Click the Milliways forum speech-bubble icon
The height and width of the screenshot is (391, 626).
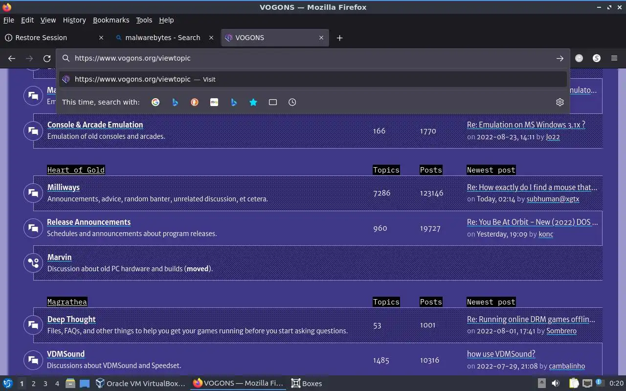(33, 193)
